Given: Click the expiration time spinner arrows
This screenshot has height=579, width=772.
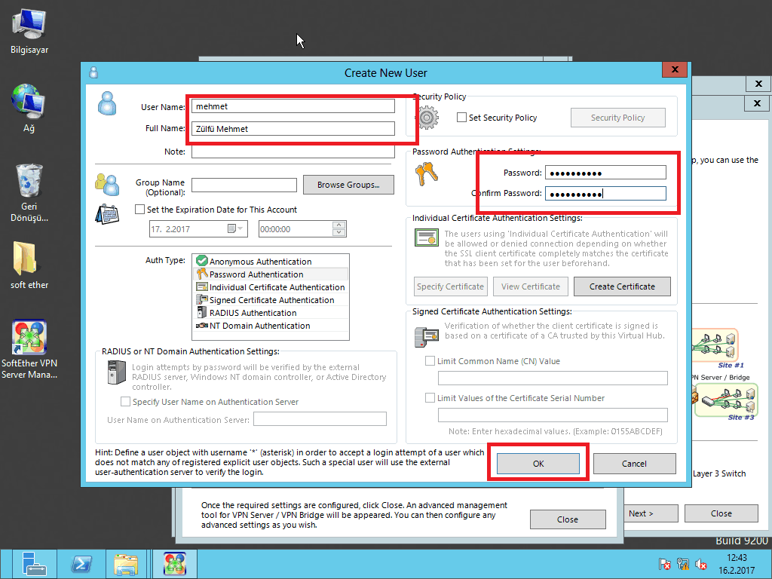Looking at the screenshot, I should [x=339, y=228].
